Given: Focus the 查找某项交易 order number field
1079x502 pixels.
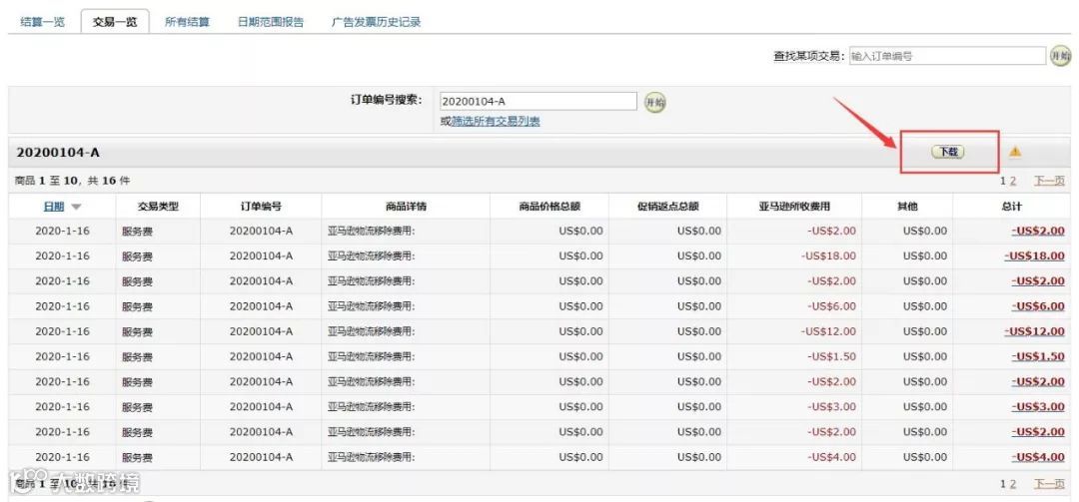Looking at the screenshot, I should coord(947,56).
